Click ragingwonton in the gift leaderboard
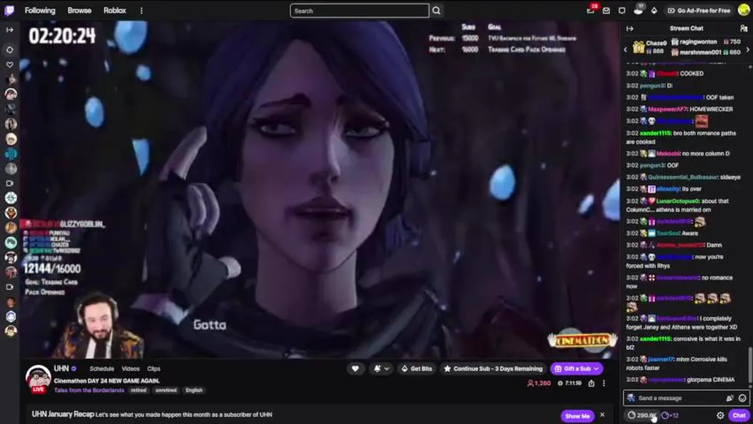Image resolution: width=753 pixels, height=424 pixels. (x=698, y=42)
